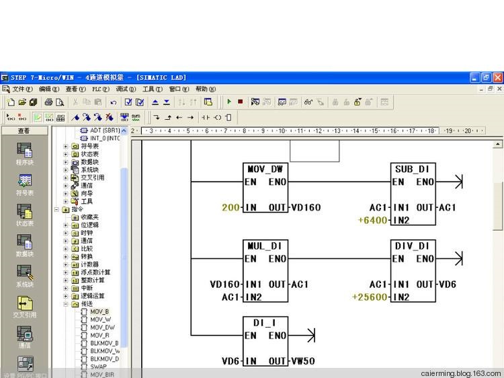Screen dimensions: 504x378
Task: Insert a contact using toolbar icon
Action: (x=206, y=118)
